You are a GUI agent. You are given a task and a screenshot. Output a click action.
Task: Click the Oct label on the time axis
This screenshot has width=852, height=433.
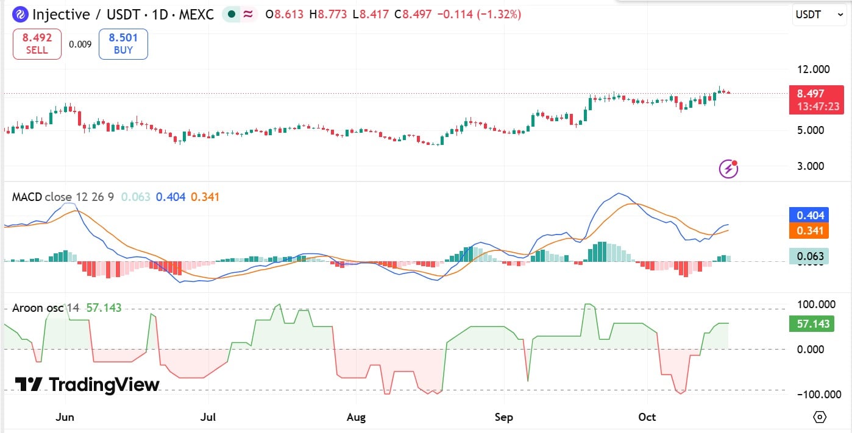(647, 417)
